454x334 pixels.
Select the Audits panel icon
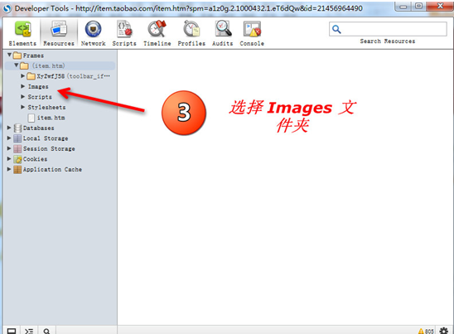pyautogui.click(x=223, y=29)
